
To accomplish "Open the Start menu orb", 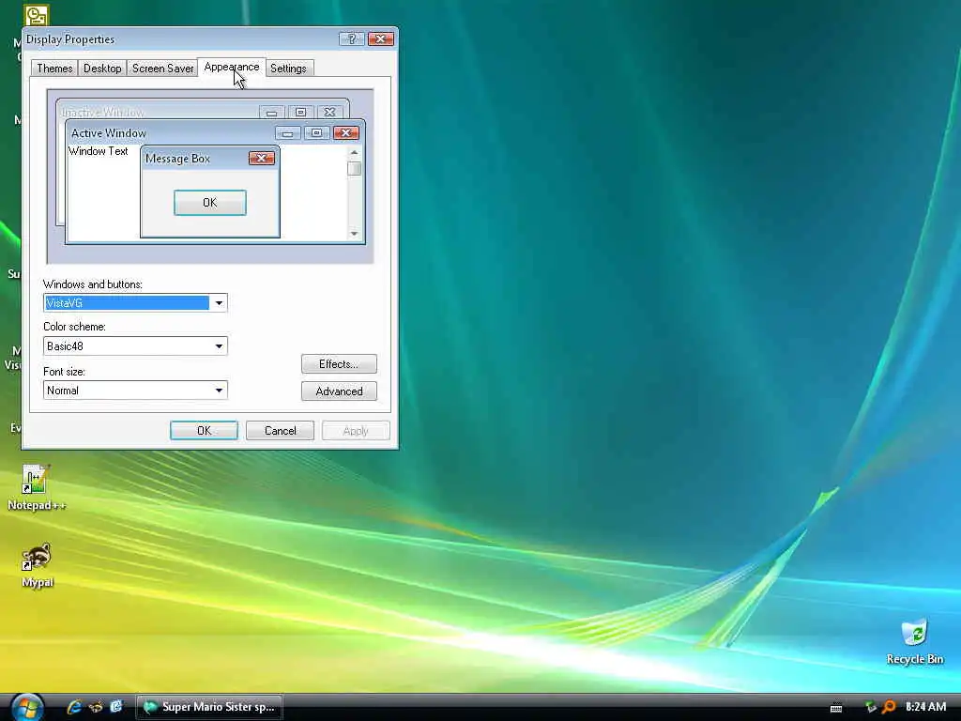I will [x=27, y=708].
